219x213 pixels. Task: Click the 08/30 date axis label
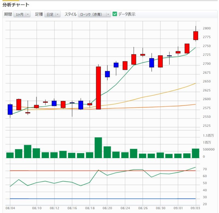161,208
